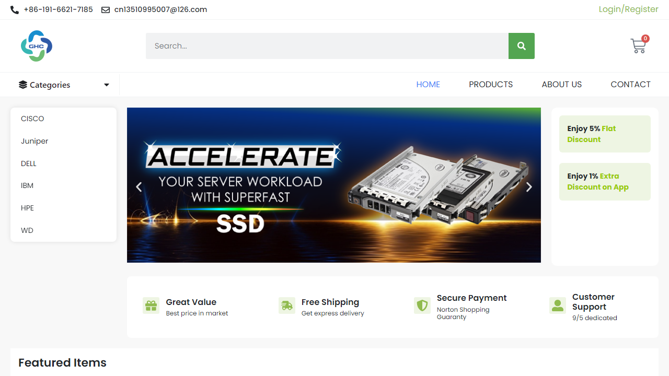Go to next banner slide arrow
The height and width of the screenshot is (376, 669).
pos(529,187)
